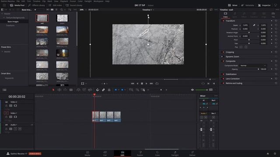The image size is (280, 157).
Task: Open the Effects Library panel button
Action: [37, 5]
